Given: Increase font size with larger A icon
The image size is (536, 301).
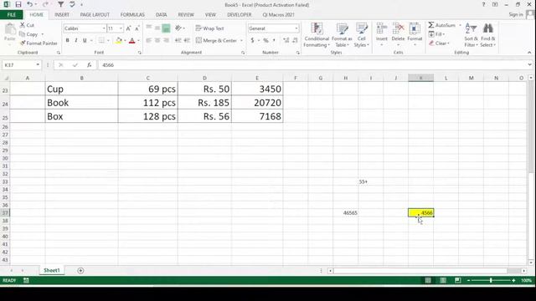Looking at the screenshot, I should point(128,28).
